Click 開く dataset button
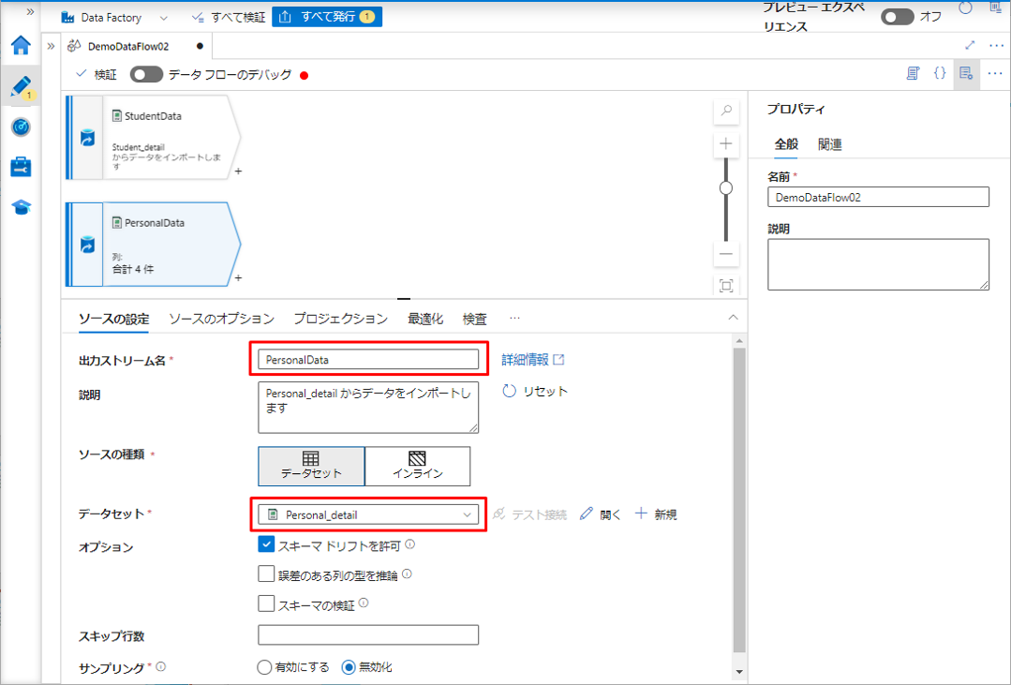Screen dimensions: 1011x685 (x=601, y=514)
